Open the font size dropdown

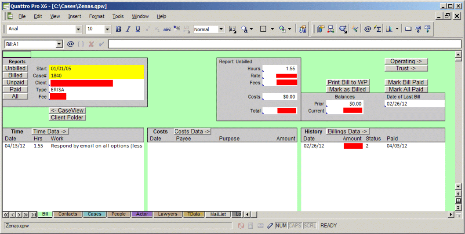click(x=107, y=29)
